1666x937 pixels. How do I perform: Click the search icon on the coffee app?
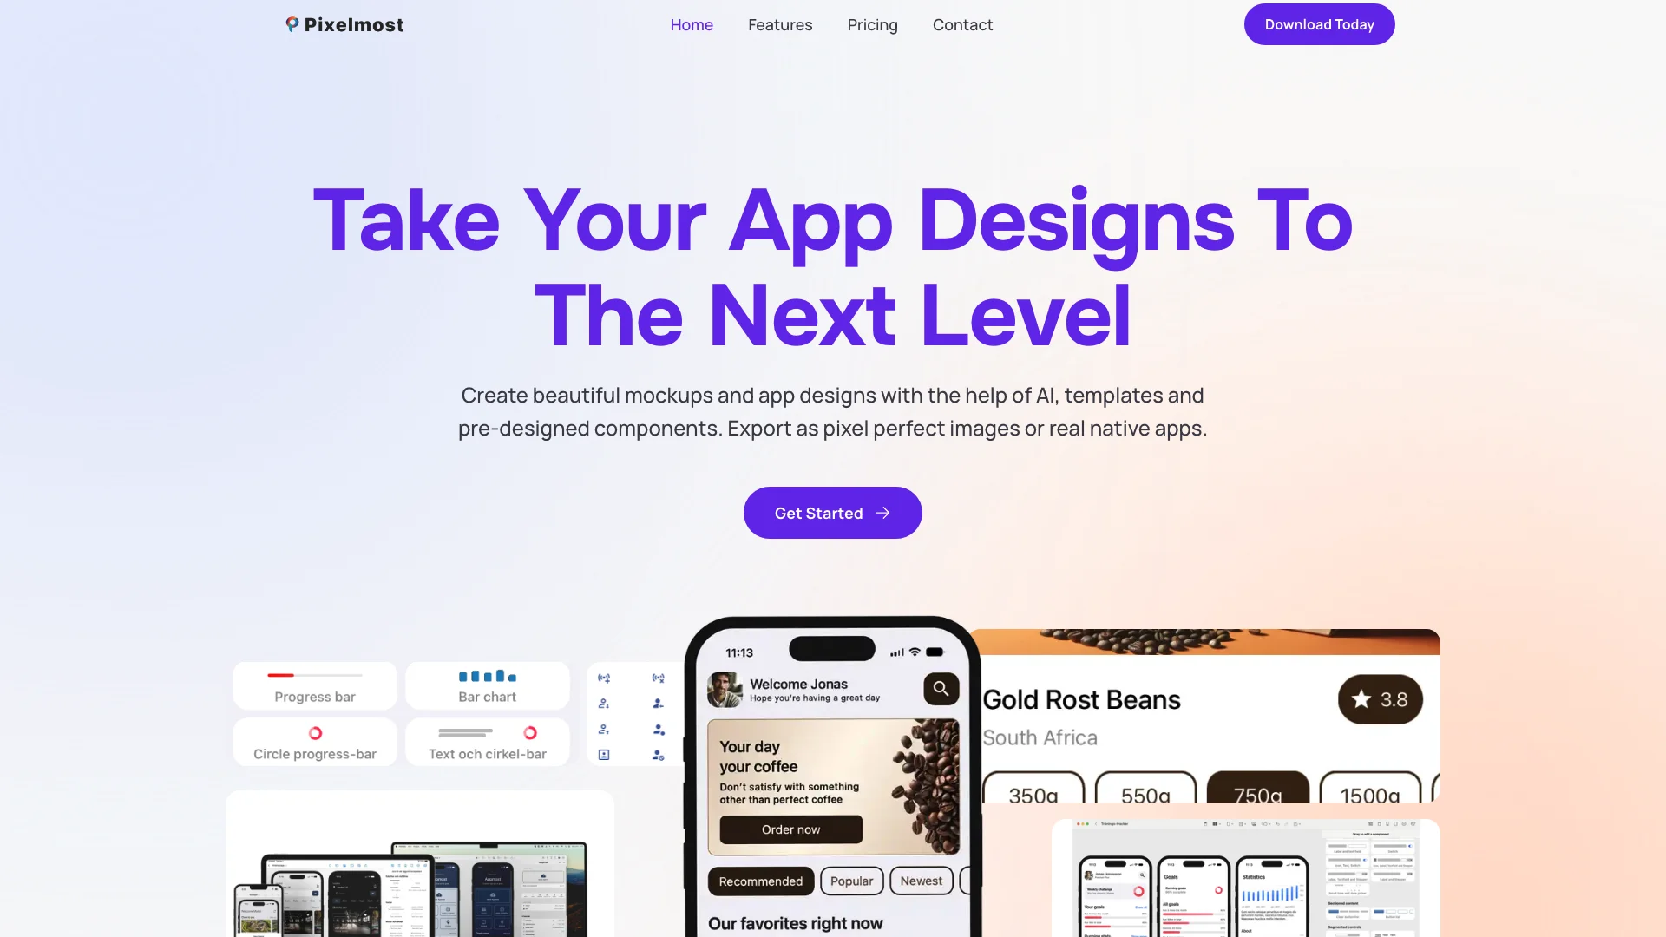coord(941,688)
